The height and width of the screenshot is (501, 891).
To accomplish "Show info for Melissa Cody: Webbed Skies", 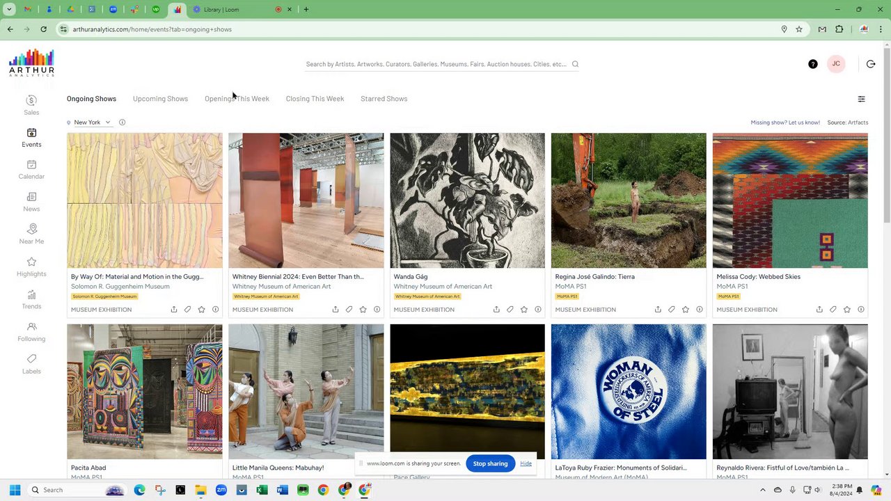I will point(861,310).
